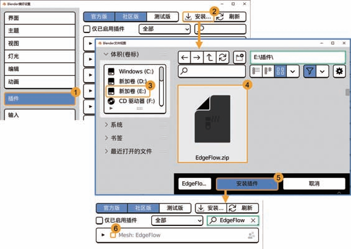Switch to the 测试版 tab at the top
Screen dimensions: 351x249
point(162,17)
